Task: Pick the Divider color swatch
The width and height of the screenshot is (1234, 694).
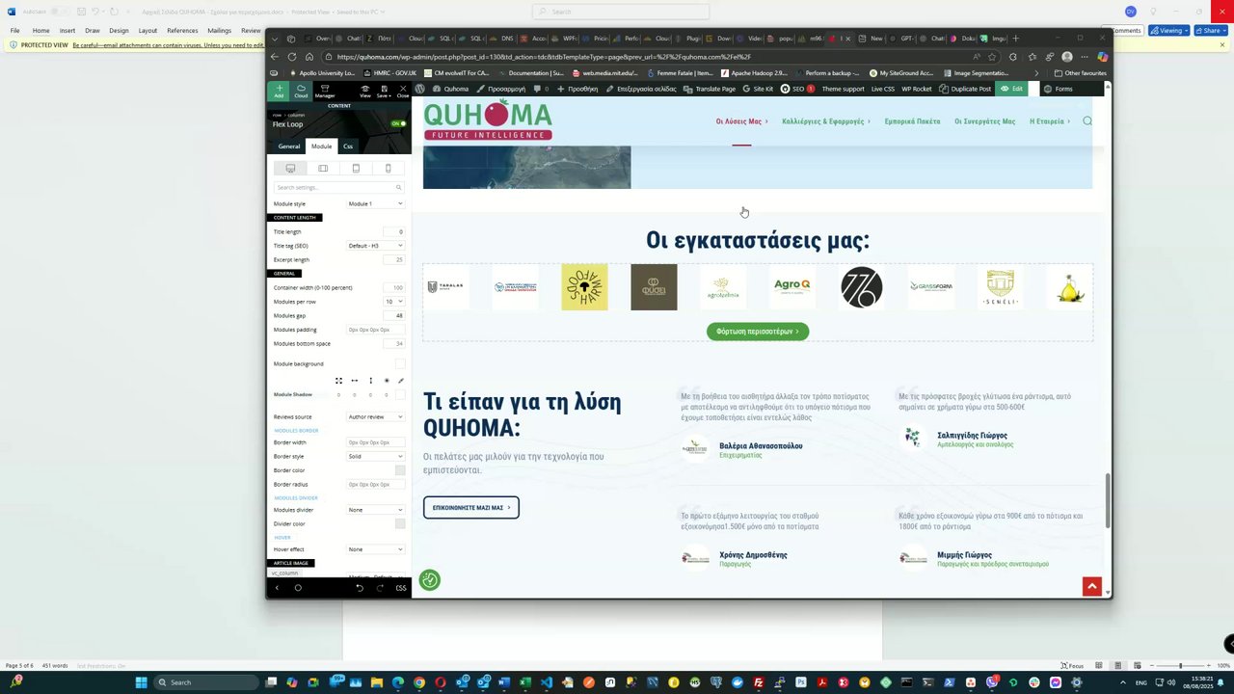Action: (400, 523)
